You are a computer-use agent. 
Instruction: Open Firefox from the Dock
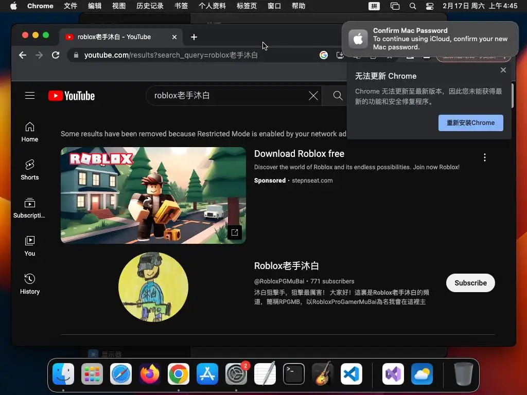(x=150, y=374)
